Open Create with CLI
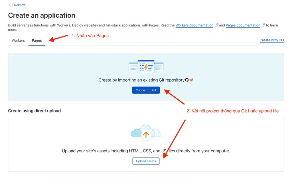 (271, 40)
